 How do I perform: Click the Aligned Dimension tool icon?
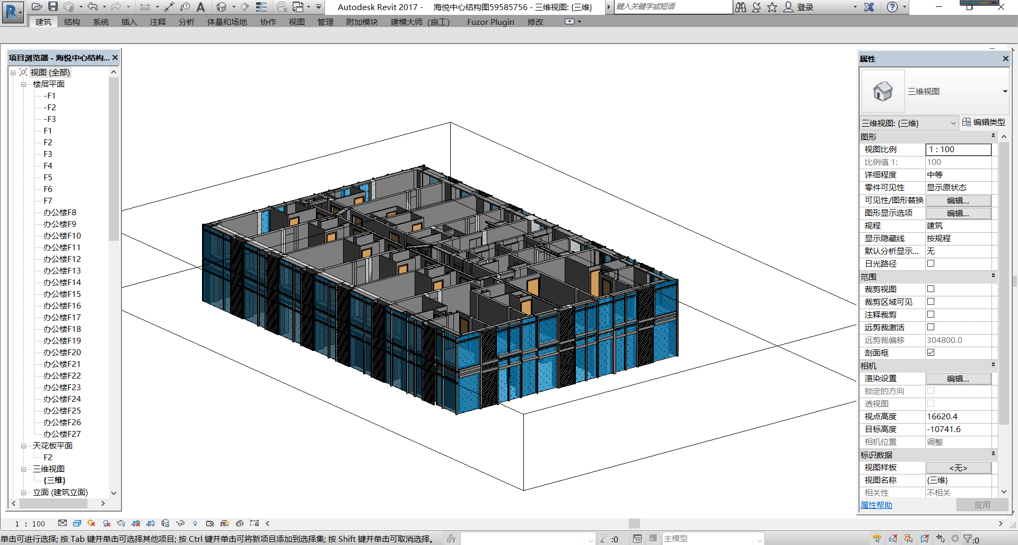pyautogui.click(x=169, y=7)
